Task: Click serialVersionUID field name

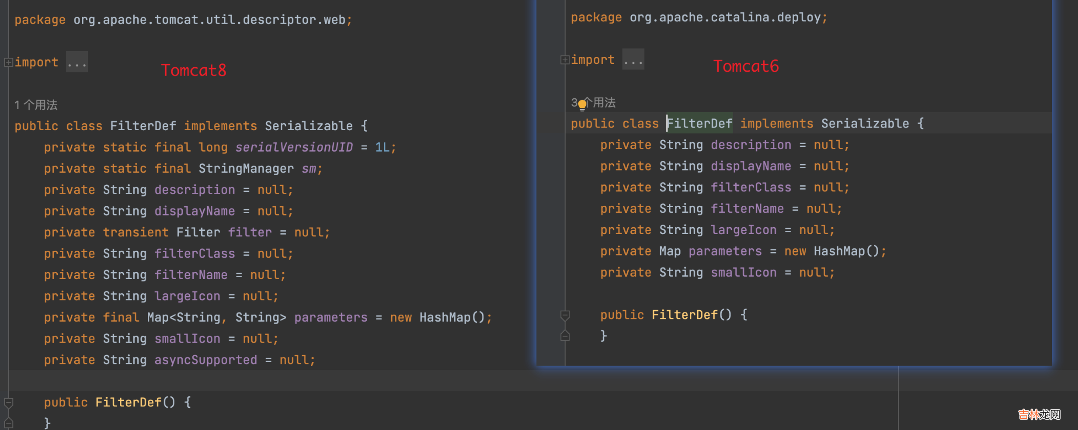Action: coord(294,147)
